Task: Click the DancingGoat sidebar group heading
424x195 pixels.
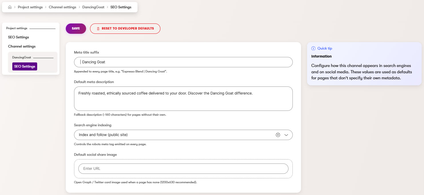Action: [22, 58]
